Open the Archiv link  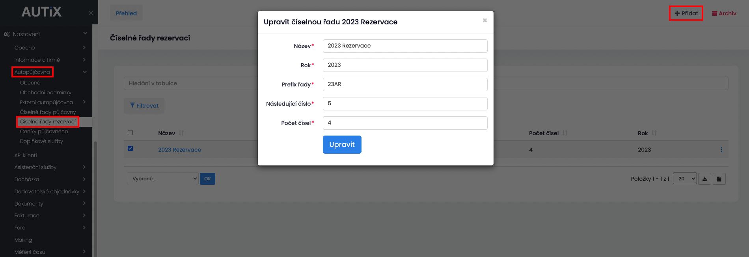coord(724,13)
